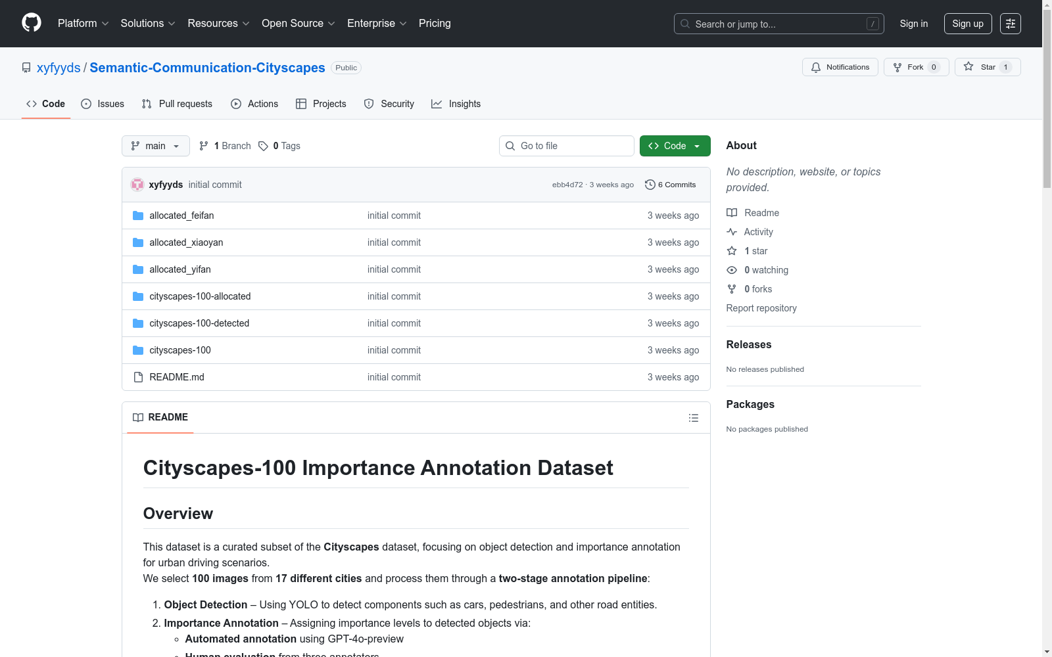Fork this repository
Screen dimensions: 1052x657
click(x=916, y=67)
